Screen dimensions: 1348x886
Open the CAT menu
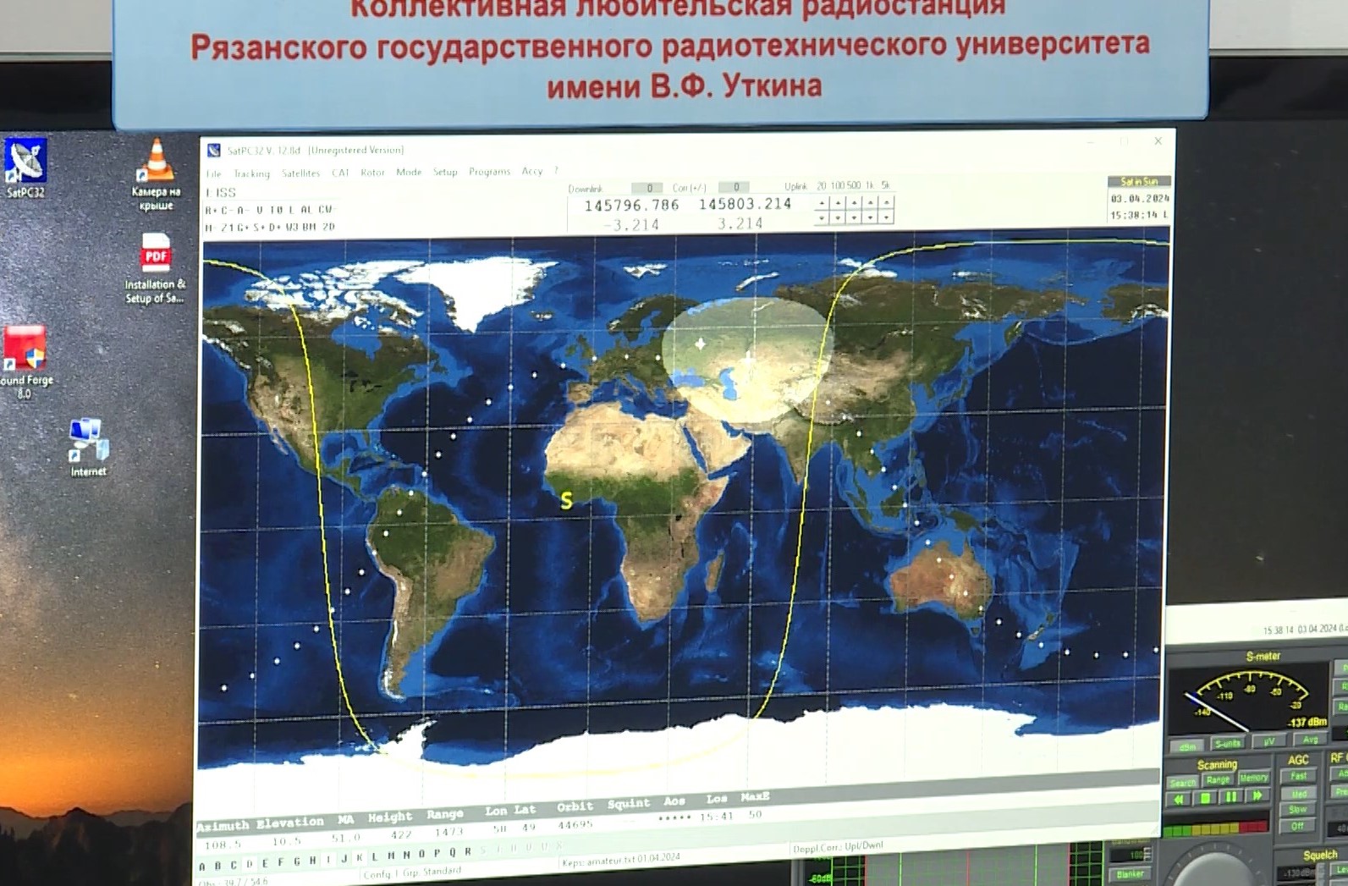click(x=340, y=173)
